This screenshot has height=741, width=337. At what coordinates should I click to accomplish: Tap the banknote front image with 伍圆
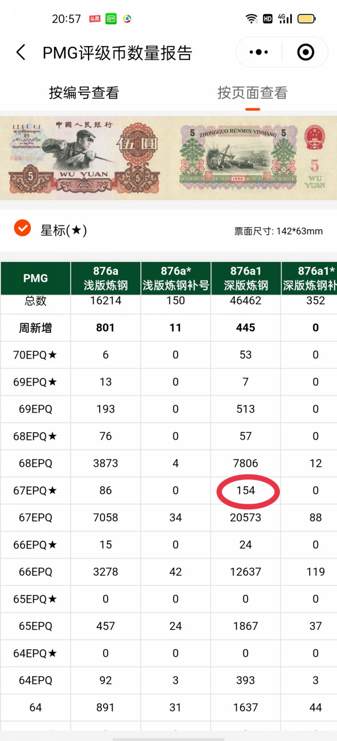point(84,158)
